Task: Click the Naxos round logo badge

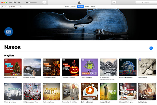Action: pyautogui.click(x=9, y=32)
